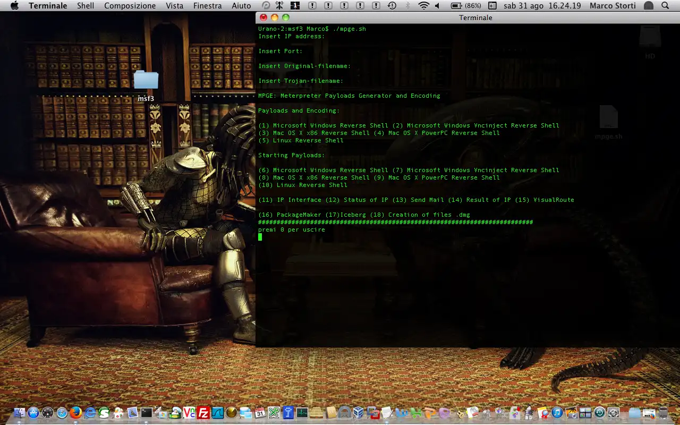Launch the VNC viewer from Dock

click(x=189, y=413)
